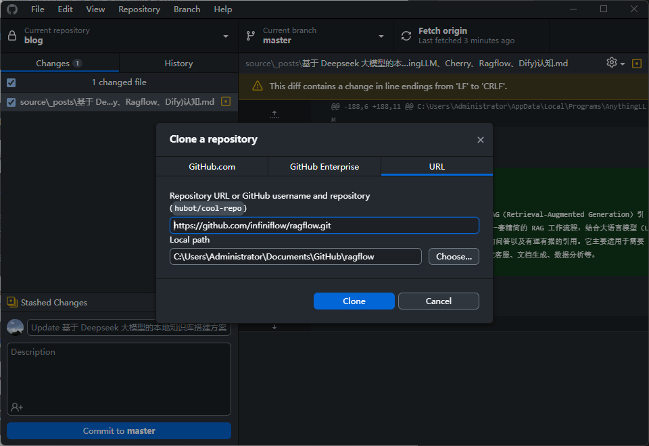Select the changed file row source\_posts markdown

(119, 102)
